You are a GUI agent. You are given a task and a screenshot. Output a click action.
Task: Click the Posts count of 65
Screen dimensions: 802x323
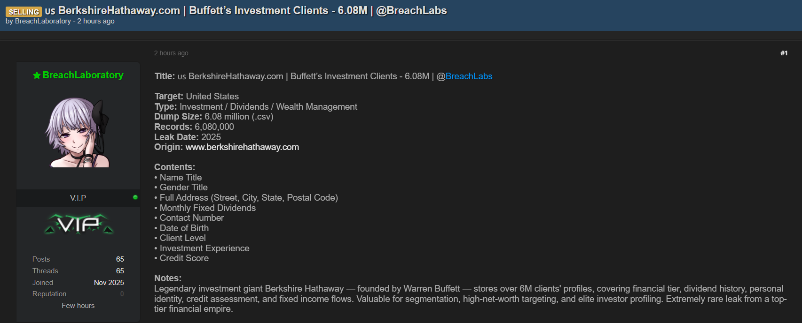120,259
